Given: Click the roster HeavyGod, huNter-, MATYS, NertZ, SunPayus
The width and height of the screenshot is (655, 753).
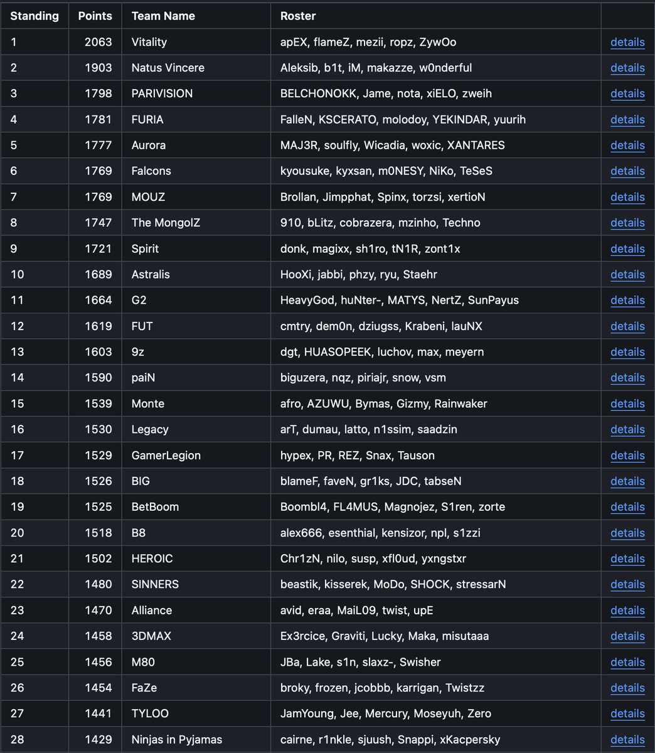Looking at the screenshot, I should 400,300.
